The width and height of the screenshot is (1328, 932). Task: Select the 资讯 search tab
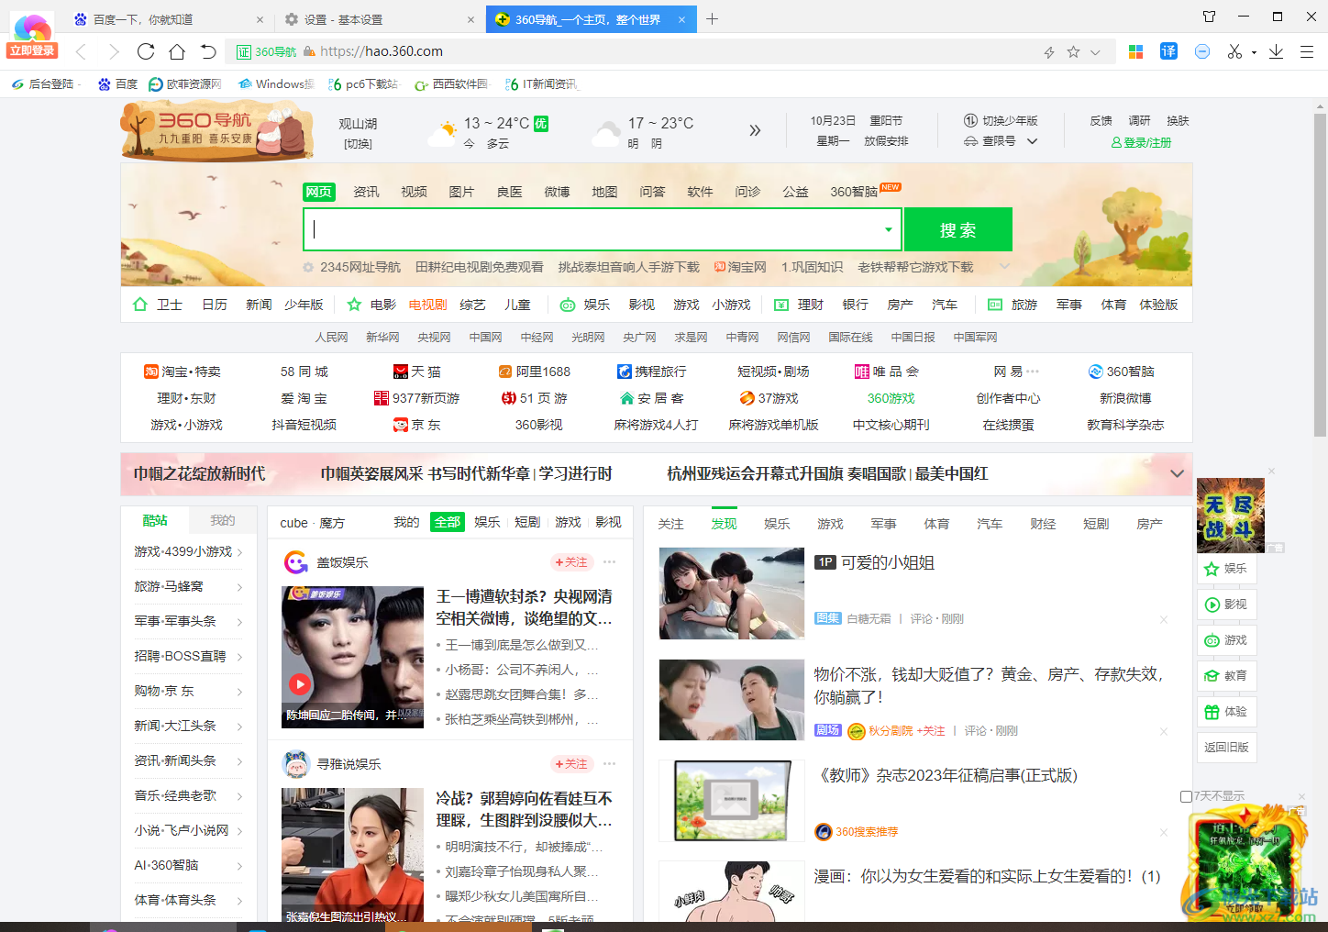[x=366, y=192]
